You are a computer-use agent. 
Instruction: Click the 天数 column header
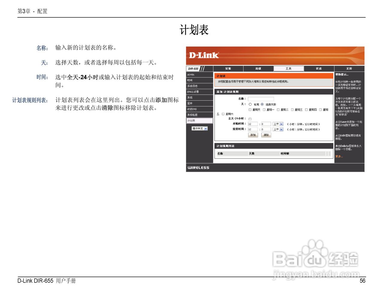252,154
